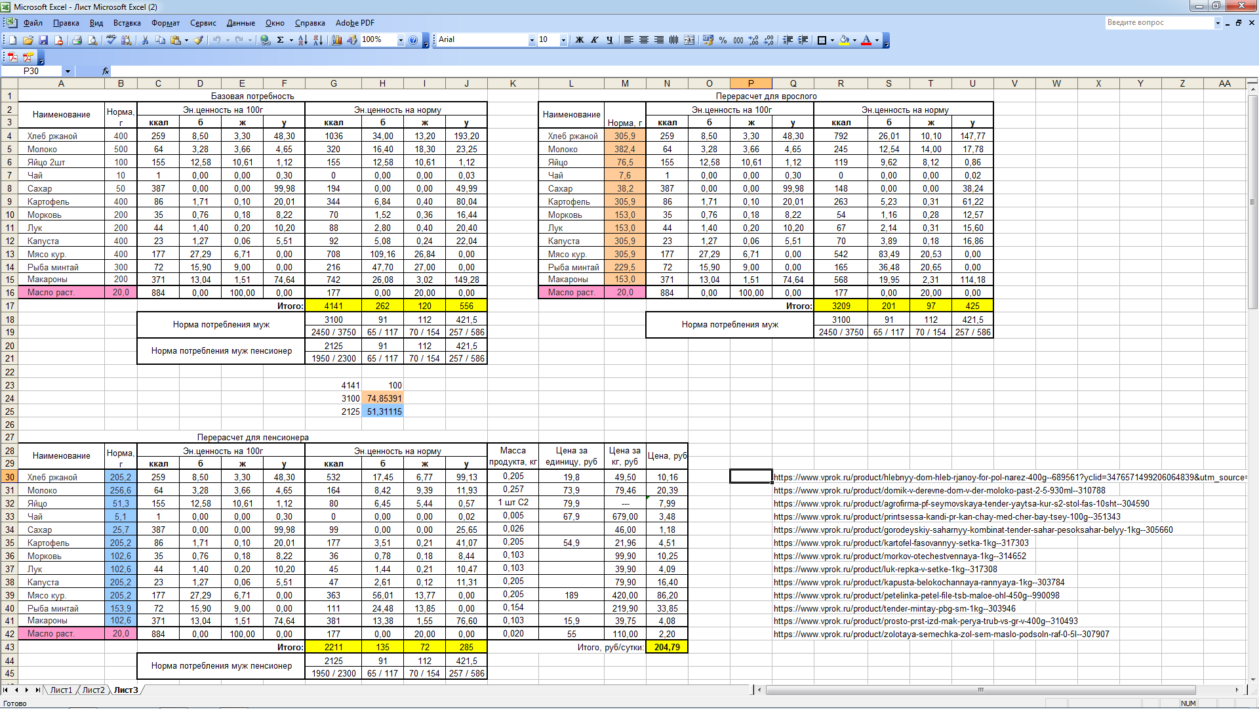Toggle center alignment

[644, 40]
